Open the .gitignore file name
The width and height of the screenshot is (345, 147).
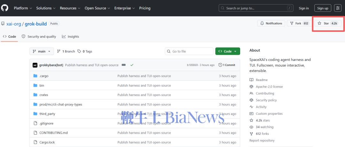[x=46, y=123]
